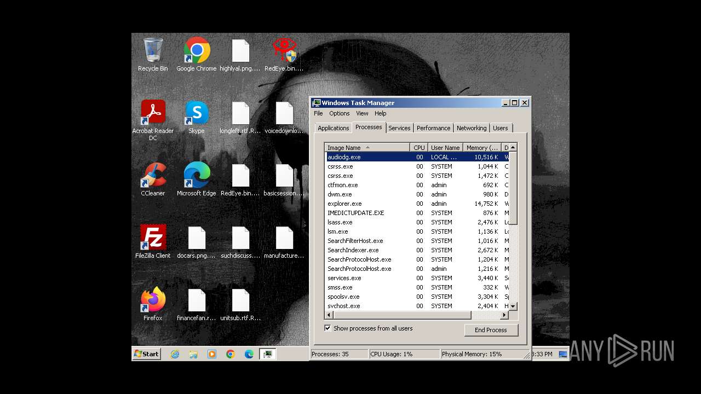
Task: Select the SearchFilterHost.exe process
Action: click(417, 241)
